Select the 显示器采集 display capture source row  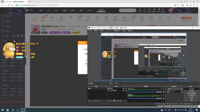117,91
